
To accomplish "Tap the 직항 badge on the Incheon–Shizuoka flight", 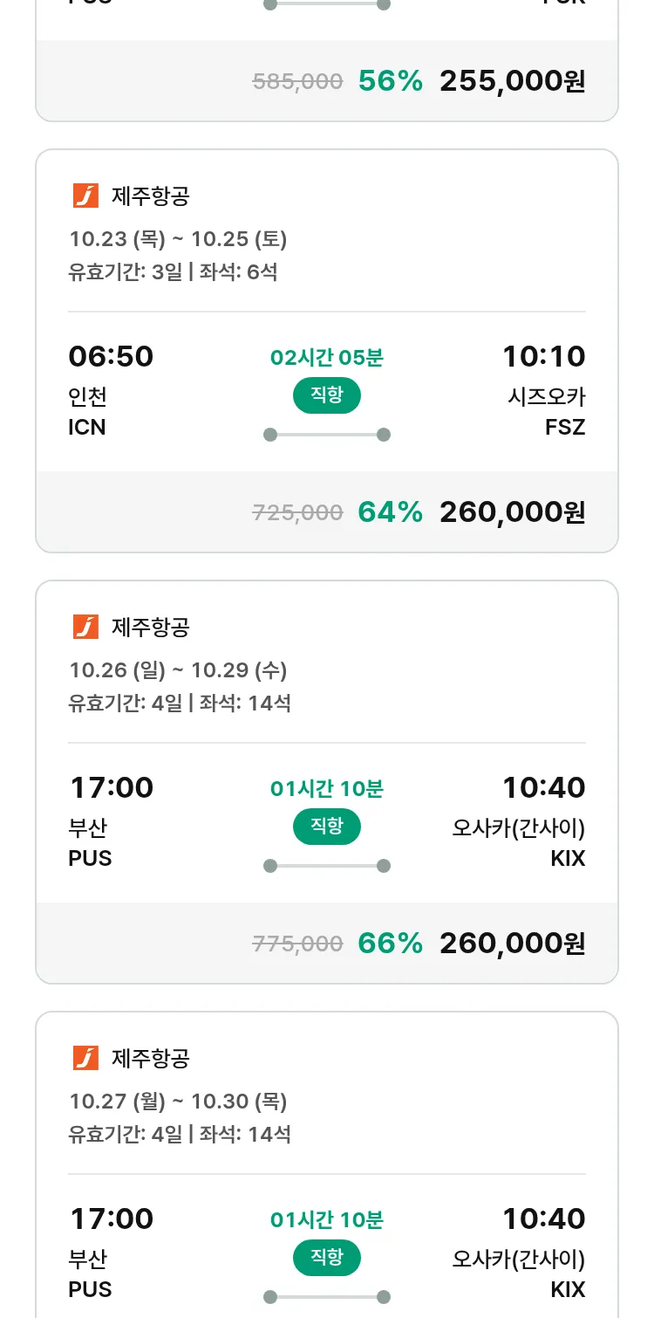I will click(326, 395).
